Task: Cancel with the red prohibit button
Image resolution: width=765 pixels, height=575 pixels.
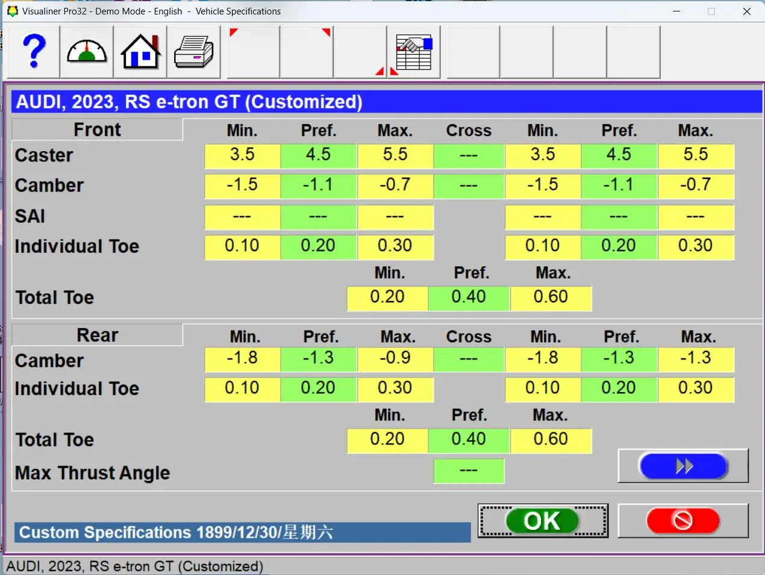Action: click(x=683, y=521)
